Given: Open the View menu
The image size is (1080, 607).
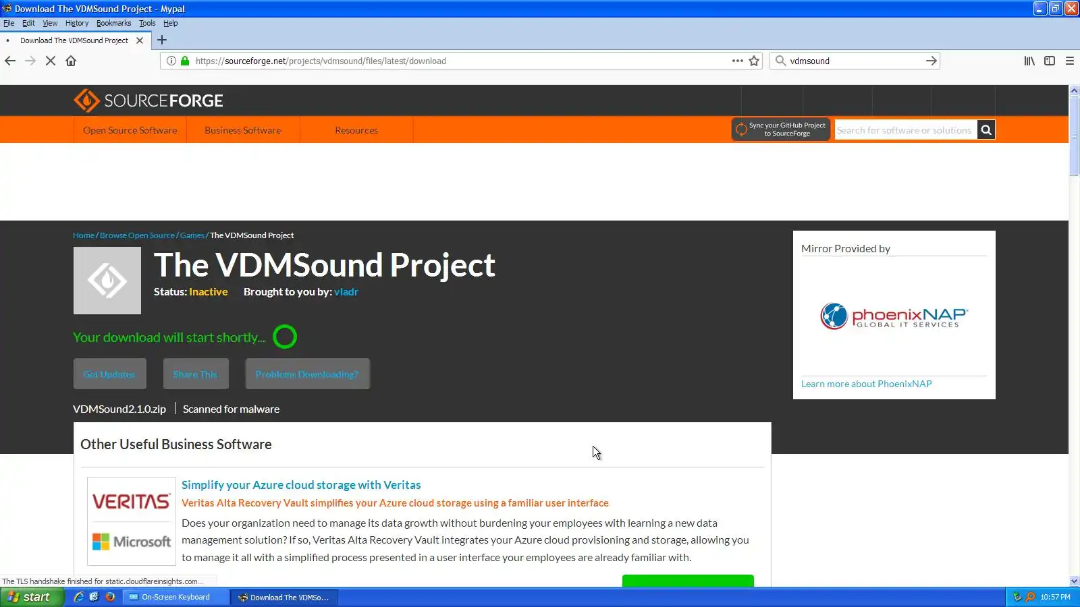Looking at the screenshot, I should click(50, 23).
